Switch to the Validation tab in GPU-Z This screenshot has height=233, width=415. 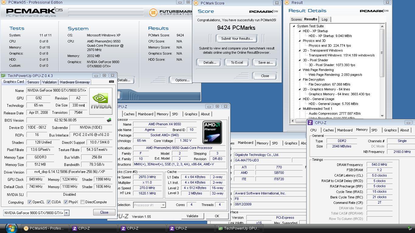pyautogui.click(x=50, y=82)
